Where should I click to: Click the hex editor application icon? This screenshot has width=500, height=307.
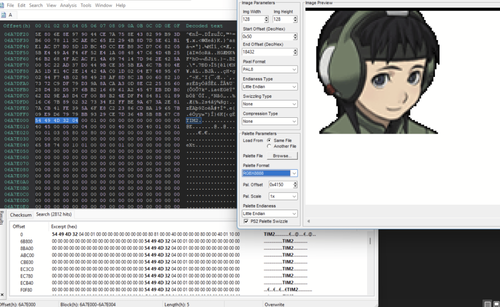(x=1, y=5)
